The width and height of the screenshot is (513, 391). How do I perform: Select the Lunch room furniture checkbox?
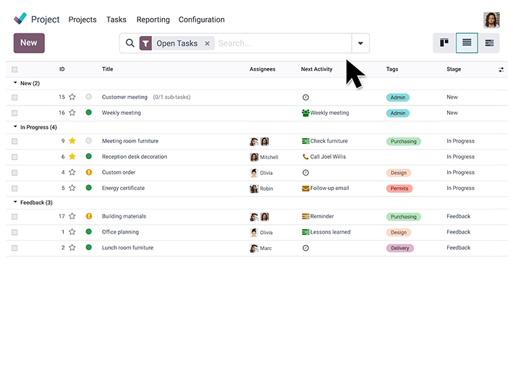tap(14, 248)
